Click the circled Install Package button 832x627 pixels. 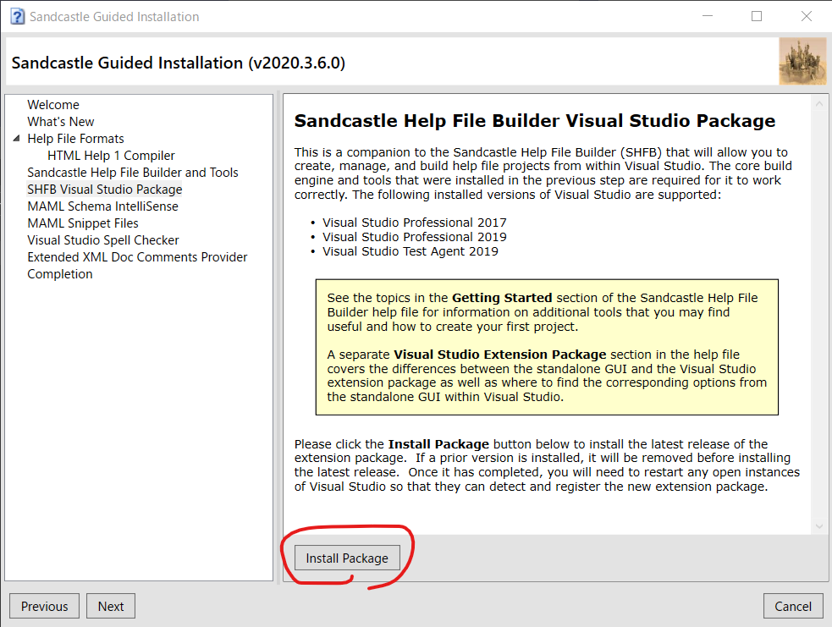click(347, 558)
